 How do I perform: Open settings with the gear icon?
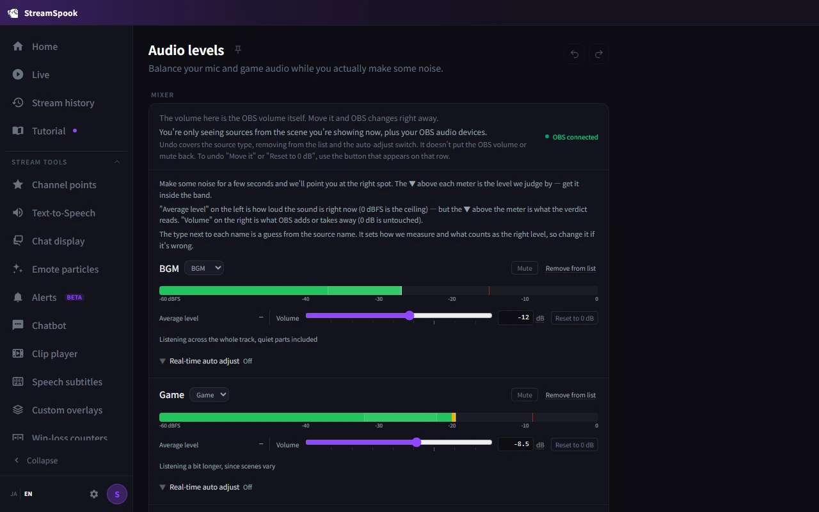pos(94,494)
